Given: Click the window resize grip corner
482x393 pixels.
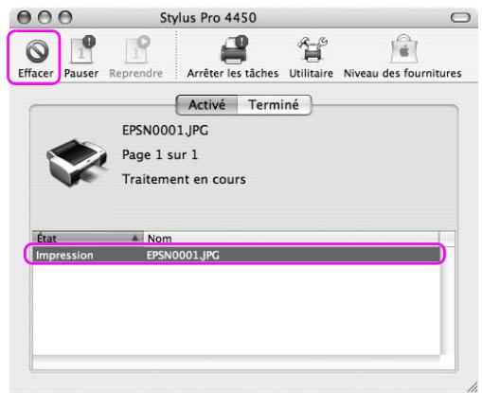Looking at the screenshot, I should (473, 387).
